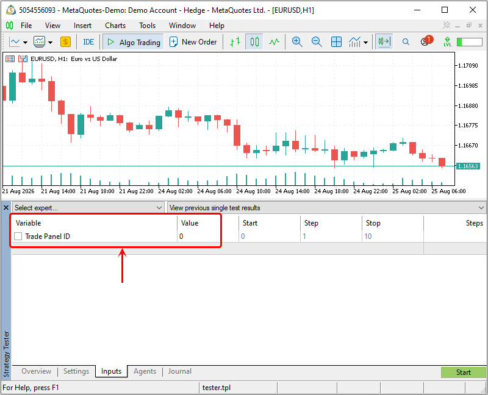
Task: Restore the inner chart window
Action: (x=469, y=25)
